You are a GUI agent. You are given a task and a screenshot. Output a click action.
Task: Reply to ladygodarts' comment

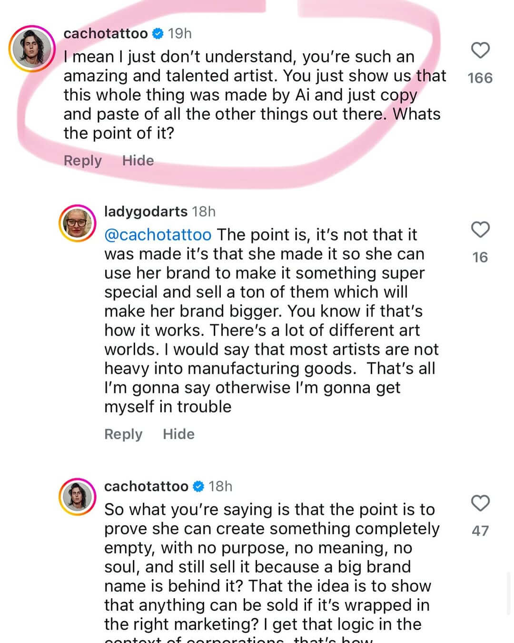pyautogui.click(x=123, y=434)
